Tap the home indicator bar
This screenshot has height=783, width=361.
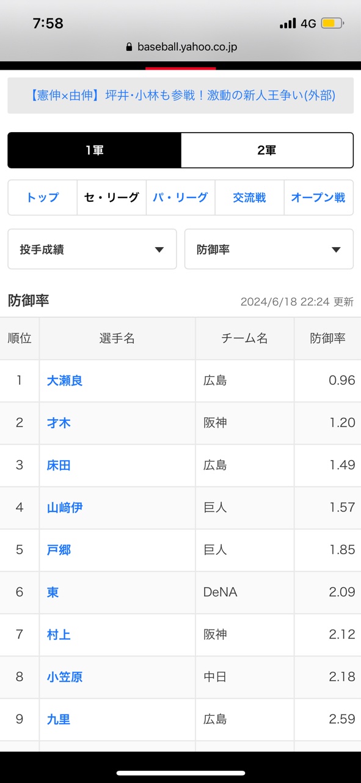tap(181, 773)
